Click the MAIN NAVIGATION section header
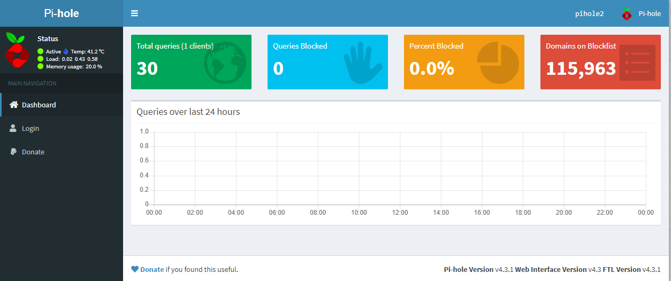671x281 pixels. (32, 83)
